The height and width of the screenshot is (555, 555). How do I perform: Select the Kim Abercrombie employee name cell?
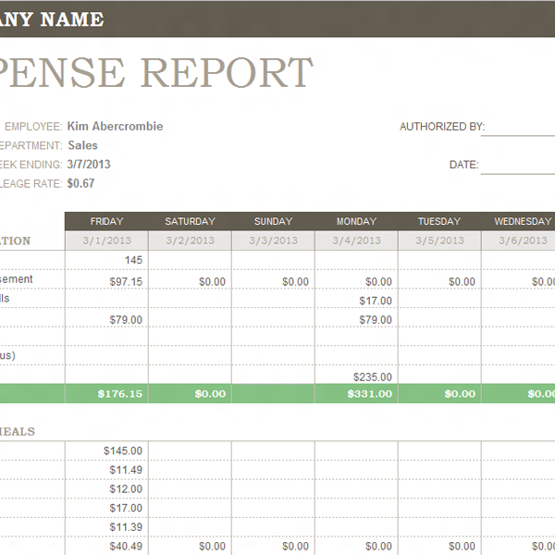[115, 127]
